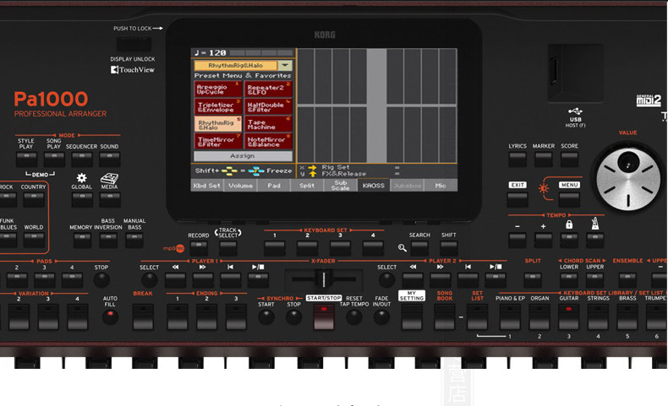Pick the TimeMirror & Filter preset
The height and width of the screenshot is (406, 668).
click(217, 141)
